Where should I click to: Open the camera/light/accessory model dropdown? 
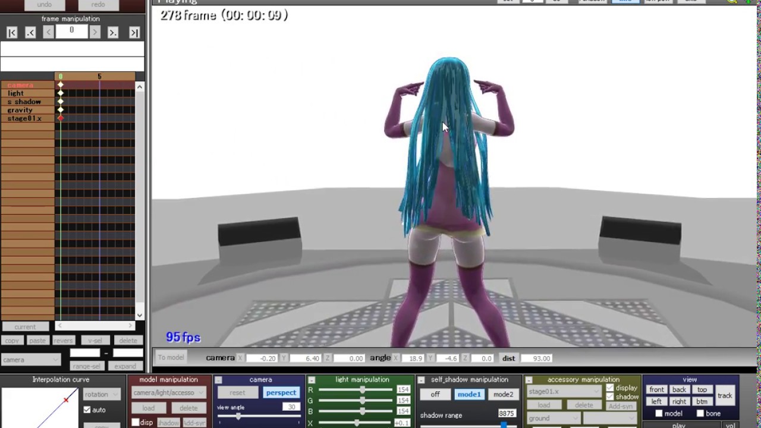168,392
